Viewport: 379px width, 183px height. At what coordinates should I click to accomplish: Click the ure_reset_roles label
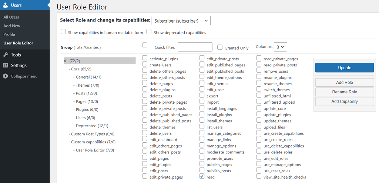tap(277, 171)
